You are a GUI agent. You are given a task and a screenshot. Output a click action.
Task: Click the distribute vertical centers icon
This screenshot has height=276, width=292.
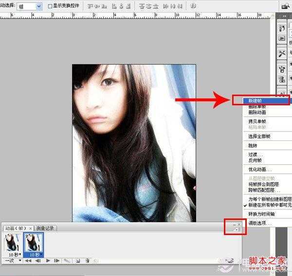point(148,6)
